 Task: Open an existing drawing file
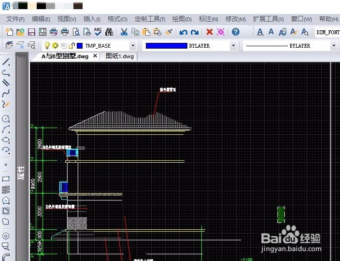click(x=20, y=32)
